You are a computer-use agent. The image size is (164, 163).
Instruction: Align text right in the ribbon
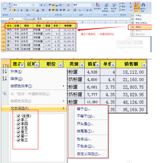[x=57, y=10]
